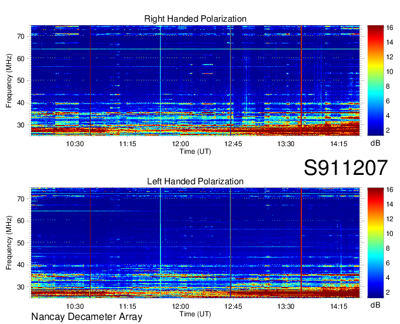Click 'Frequency (MHz)' axis label of Right Handed plot
Image resolution: width=400 pixels, height=324 pixels.
tap(9, 80)
